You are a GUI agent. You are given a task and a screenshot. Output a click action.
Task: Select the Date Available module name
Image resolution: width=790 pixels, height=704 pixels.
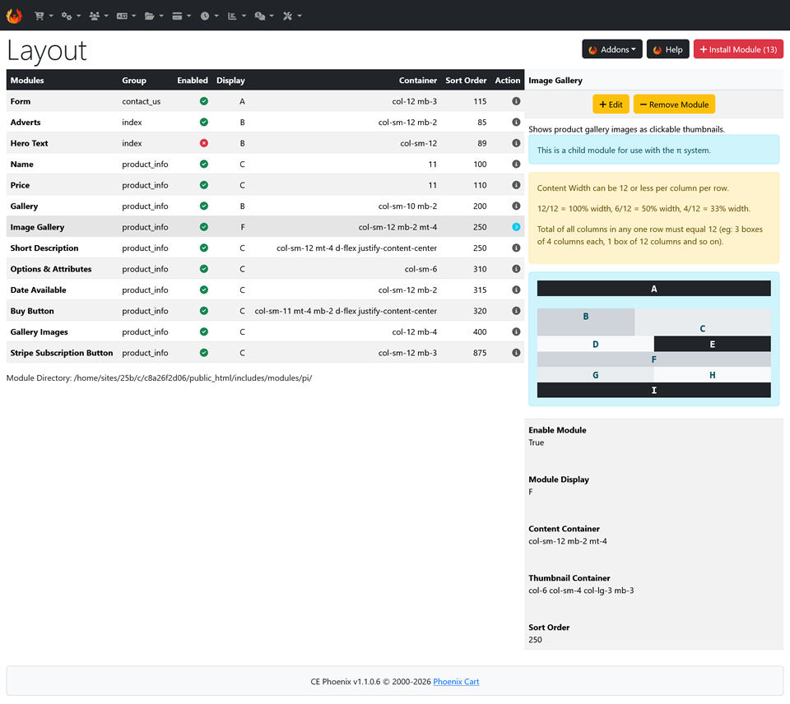[x=39, y=290]
